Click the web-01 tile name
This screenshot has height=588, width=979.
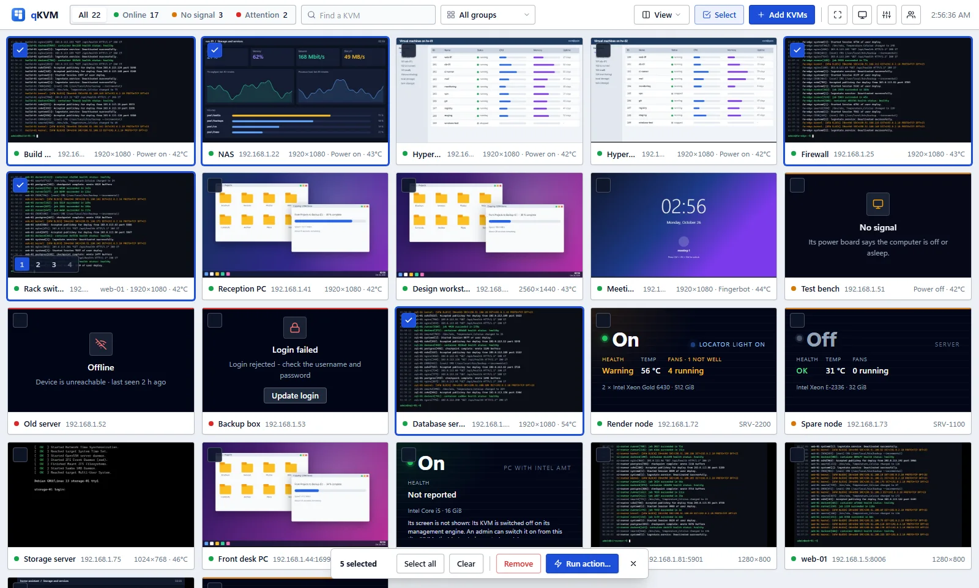(814, 559)
